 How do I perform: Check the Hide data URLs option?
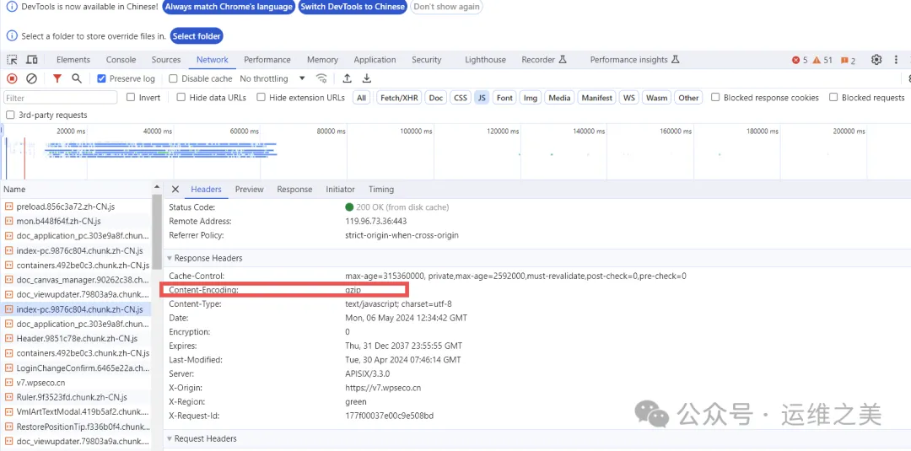pyautogui.click(x=181, y=98)
